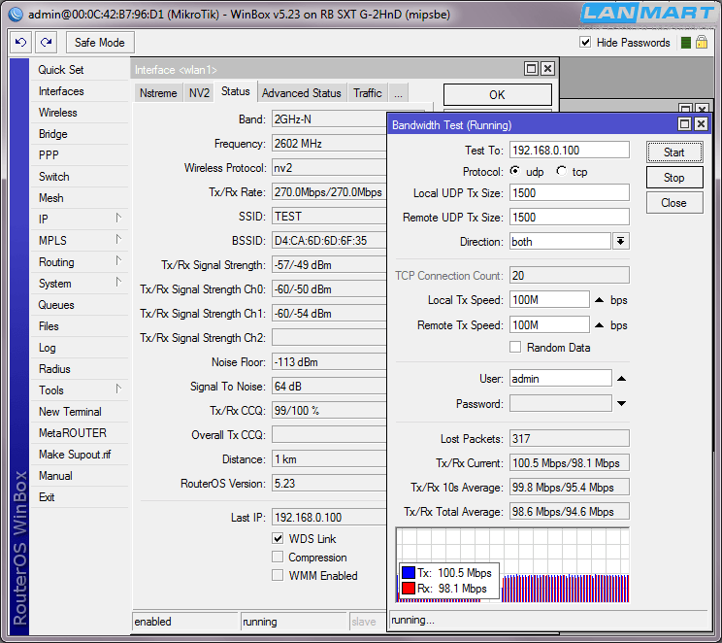Click Make Supout.rif in sidebar
The image size is (722, 643).
(x=80, y=455)
